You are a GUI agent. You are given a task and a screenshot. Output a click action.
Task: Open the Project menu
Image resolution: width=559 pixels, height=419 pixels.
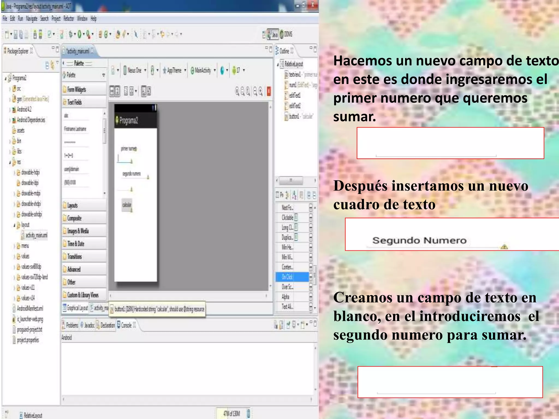click(x=56, y=19)
